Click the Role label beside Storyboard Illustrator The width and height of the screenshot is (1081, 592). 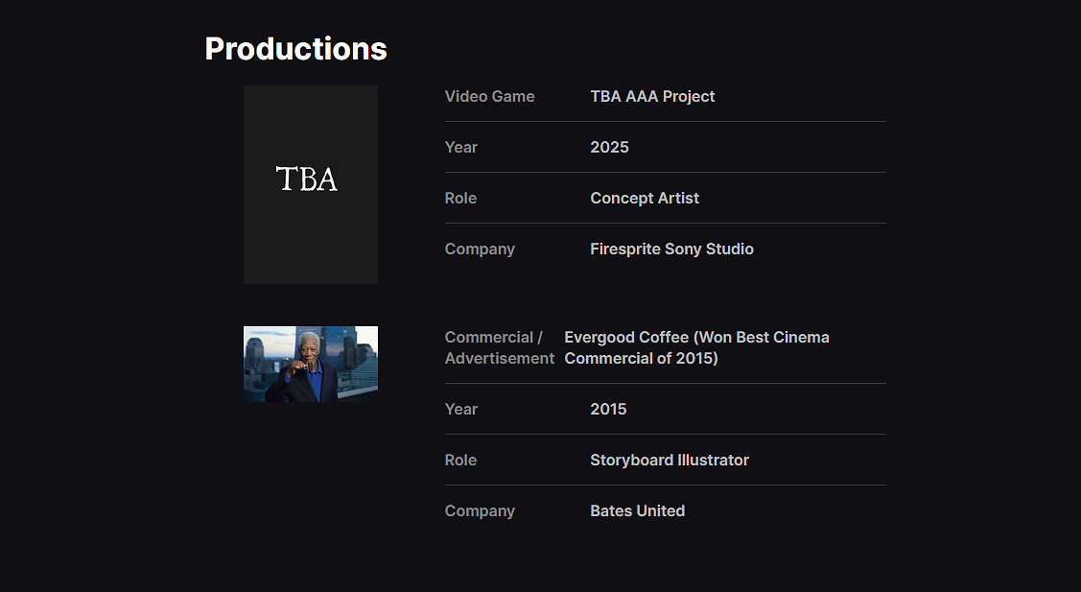coord(460,460)
